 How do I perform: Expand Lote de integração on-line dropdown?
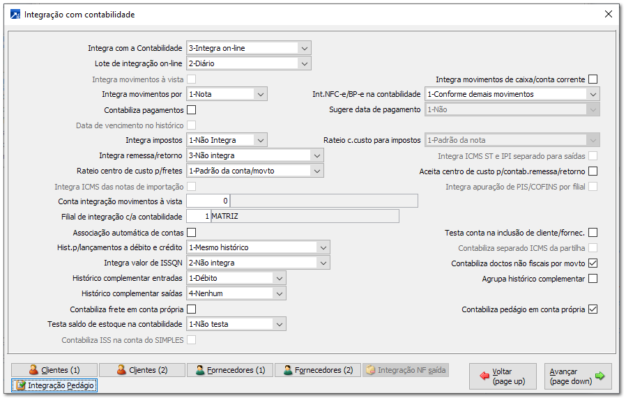coord(304,63)
